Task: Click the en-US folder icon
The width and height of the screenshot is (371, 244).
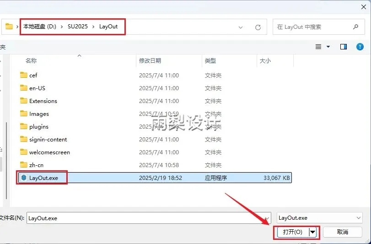Action: pyautogui.click(x=23, y=88)
